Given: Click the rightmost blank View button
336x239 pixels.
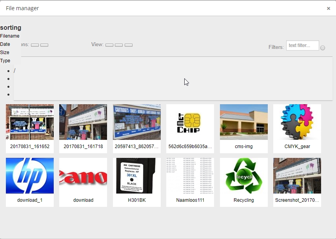Looking at the screenshot, I should click(129, 45).
